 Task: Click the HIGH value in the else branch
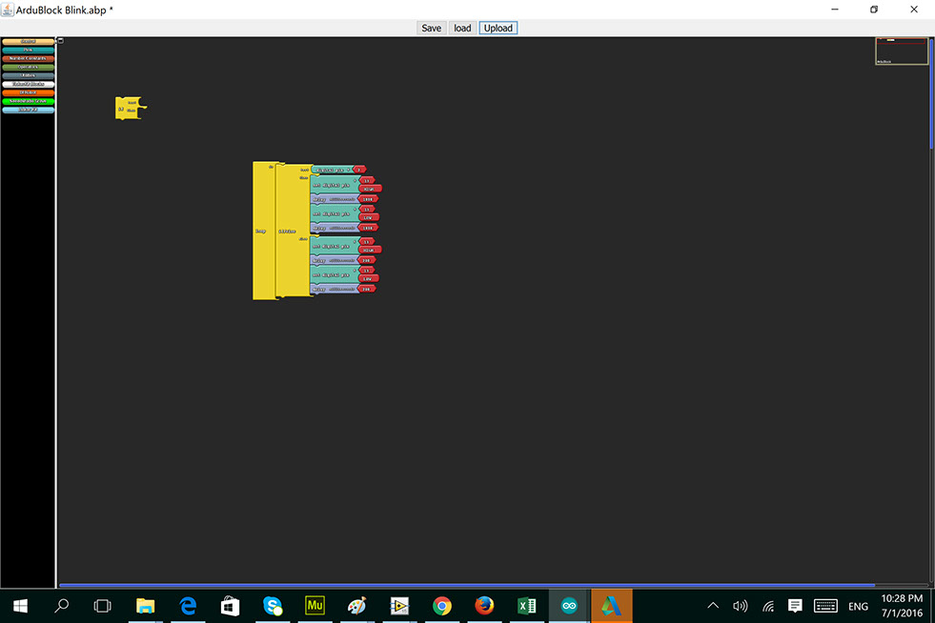point(370,250)
